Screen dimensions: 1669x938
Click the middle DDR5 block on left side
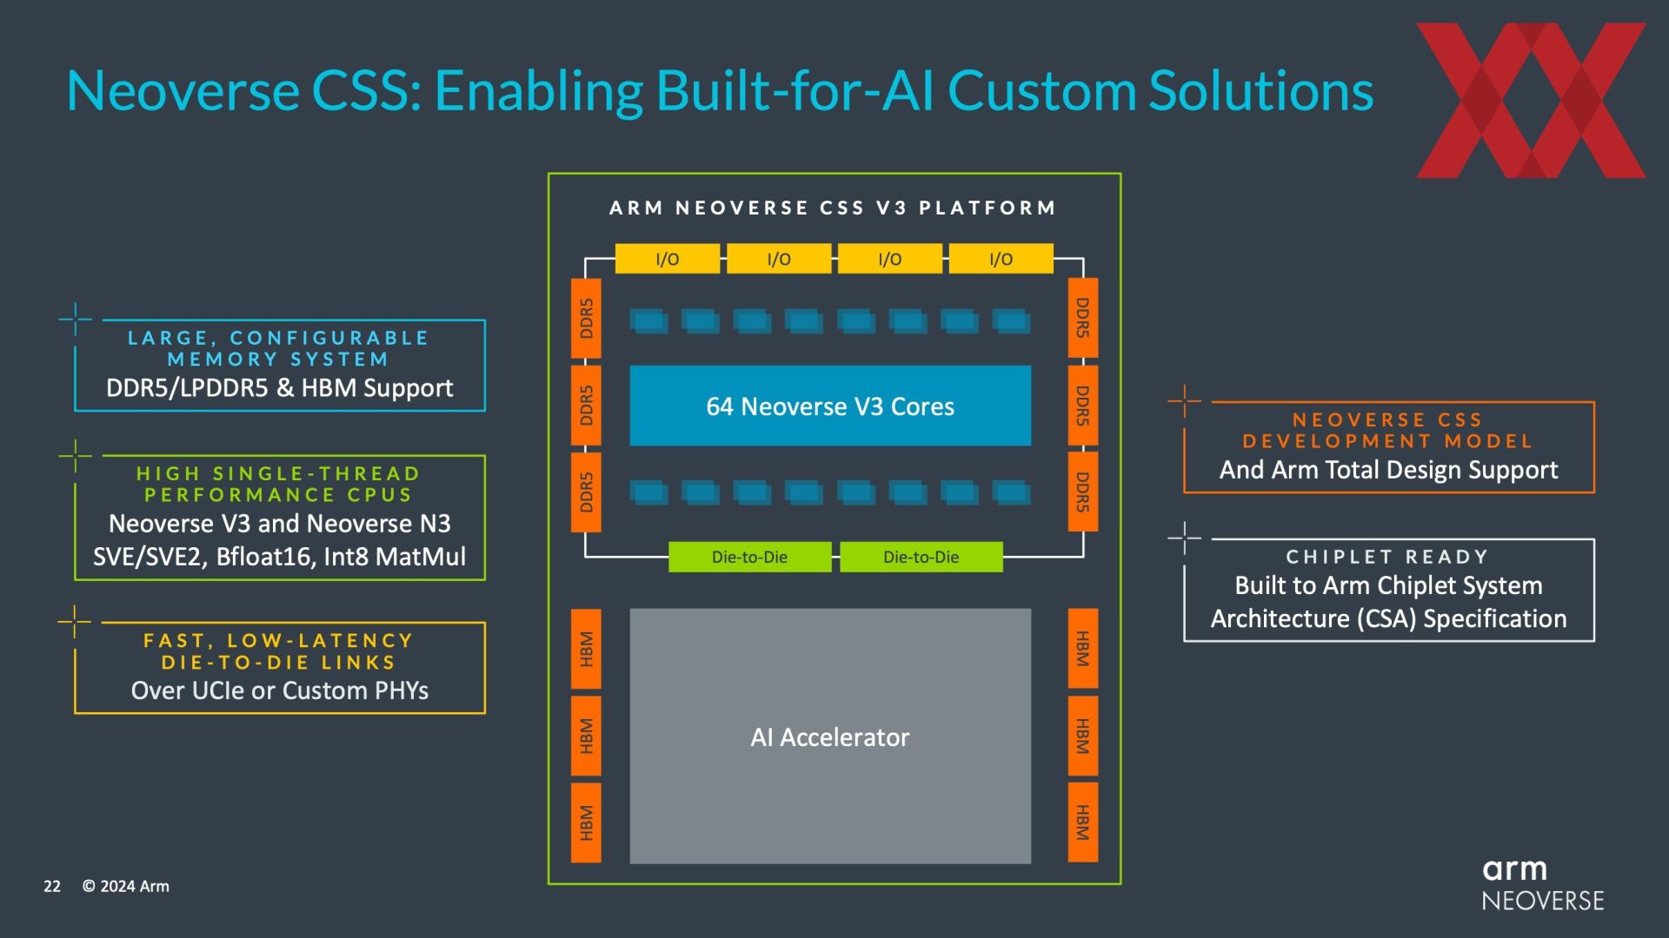(x=586, y=405)
